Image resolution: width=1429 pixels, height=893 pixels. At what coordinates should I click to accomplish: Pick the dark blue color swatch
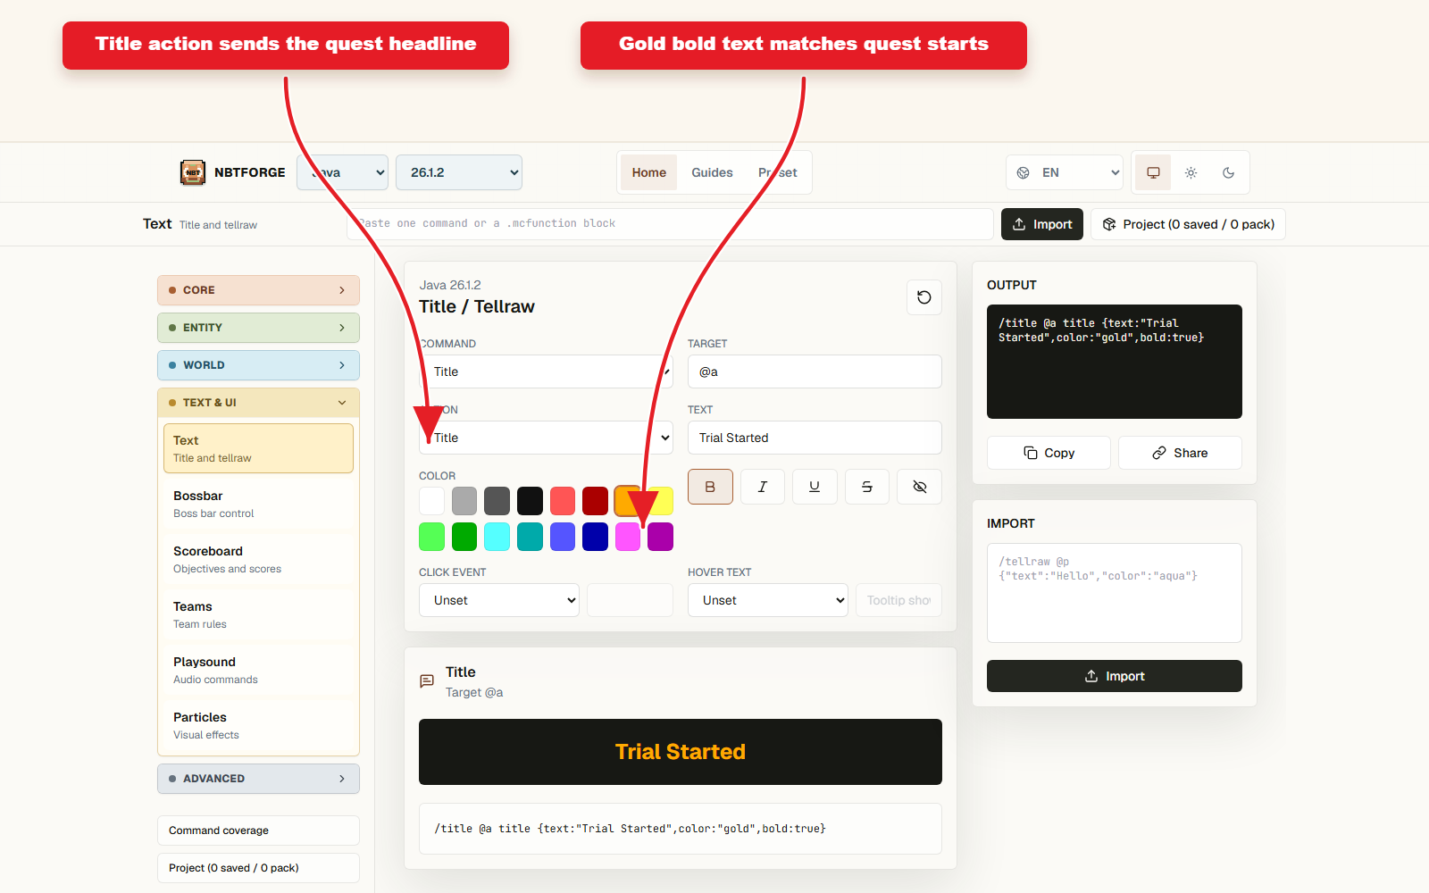point(596,537)
